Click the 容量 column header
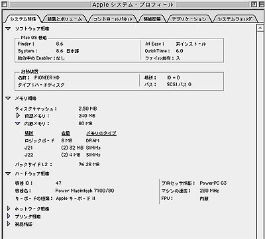Image resolution: width=265 pixels, height=239 pixels. 66,133
